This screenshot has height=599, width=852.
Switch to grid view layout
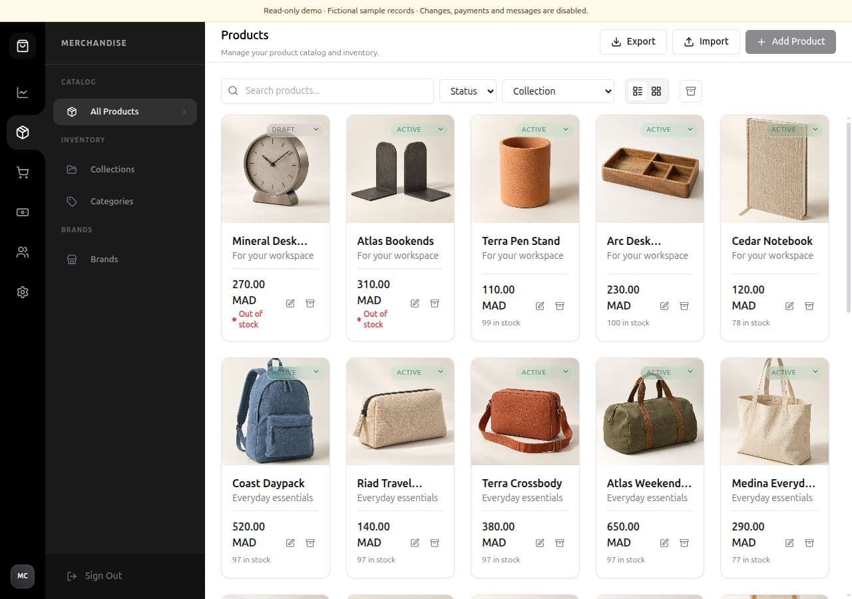[x=656, y=91]
